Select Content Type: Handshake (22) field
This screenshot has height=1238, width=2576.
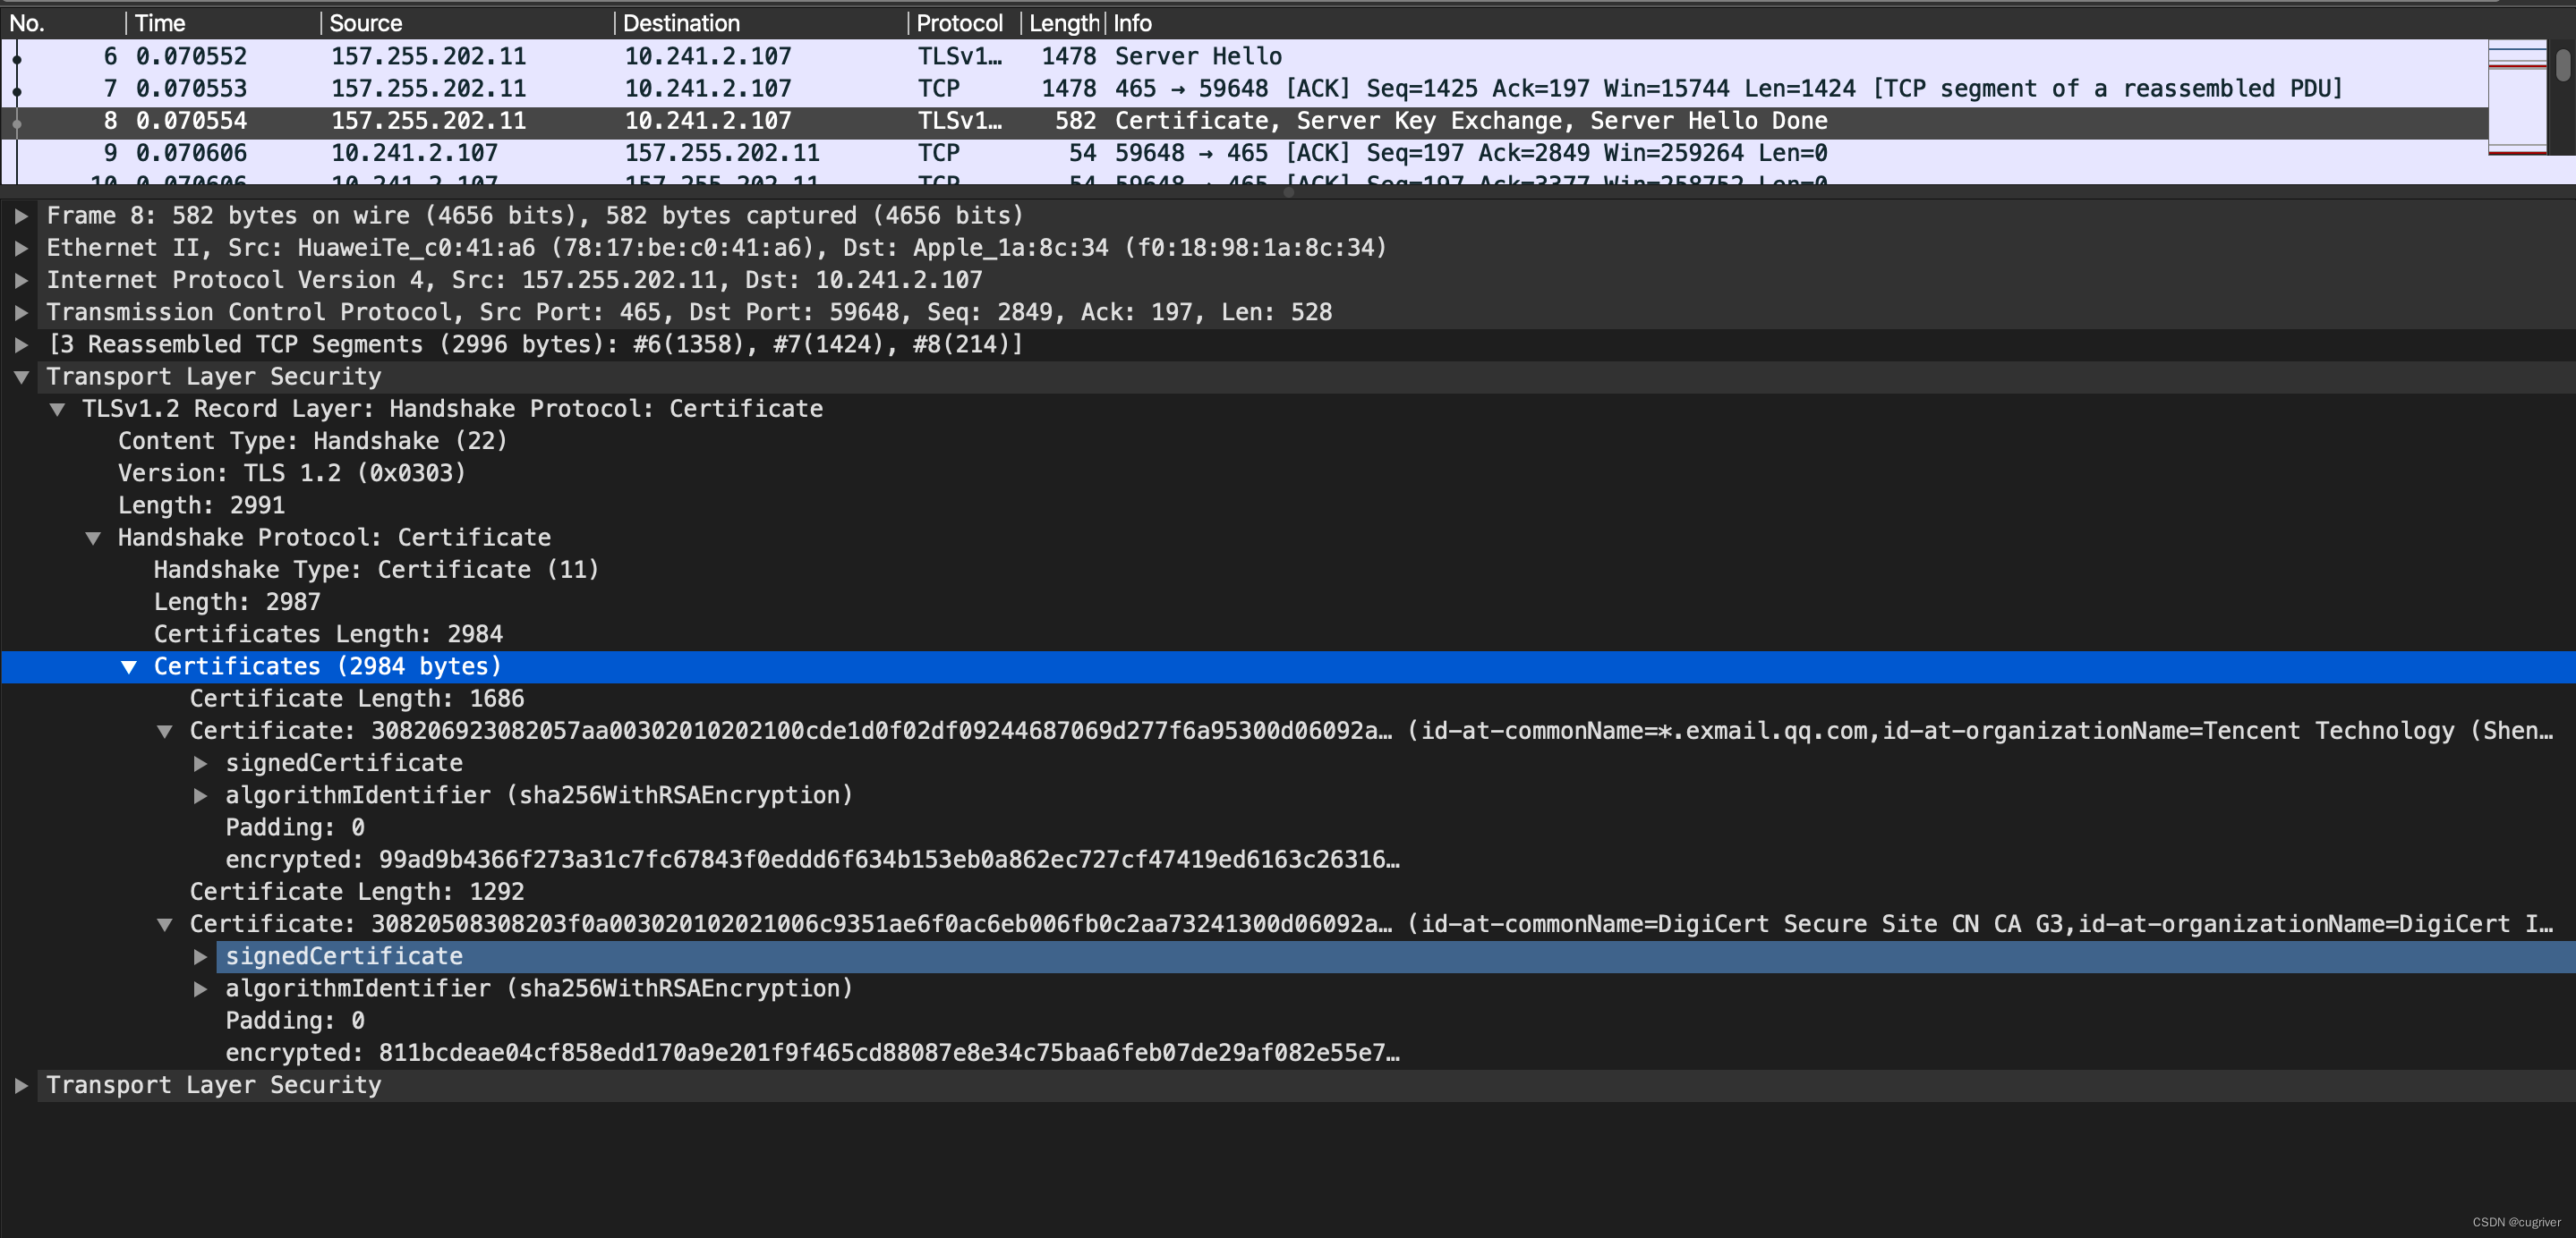(312, 441)
